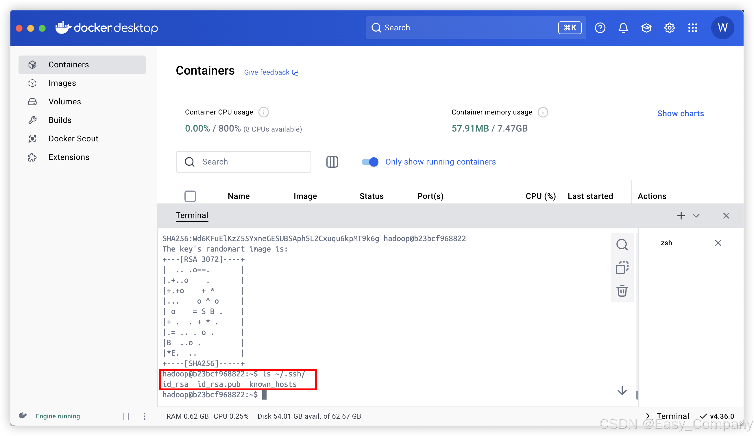Open the Builds section
Screen dimensions: 754x436
coord(82,120)
